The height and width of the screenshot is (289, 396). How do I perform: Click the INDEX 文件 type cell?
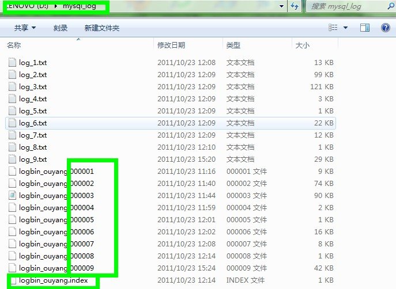tap(245, 280)
